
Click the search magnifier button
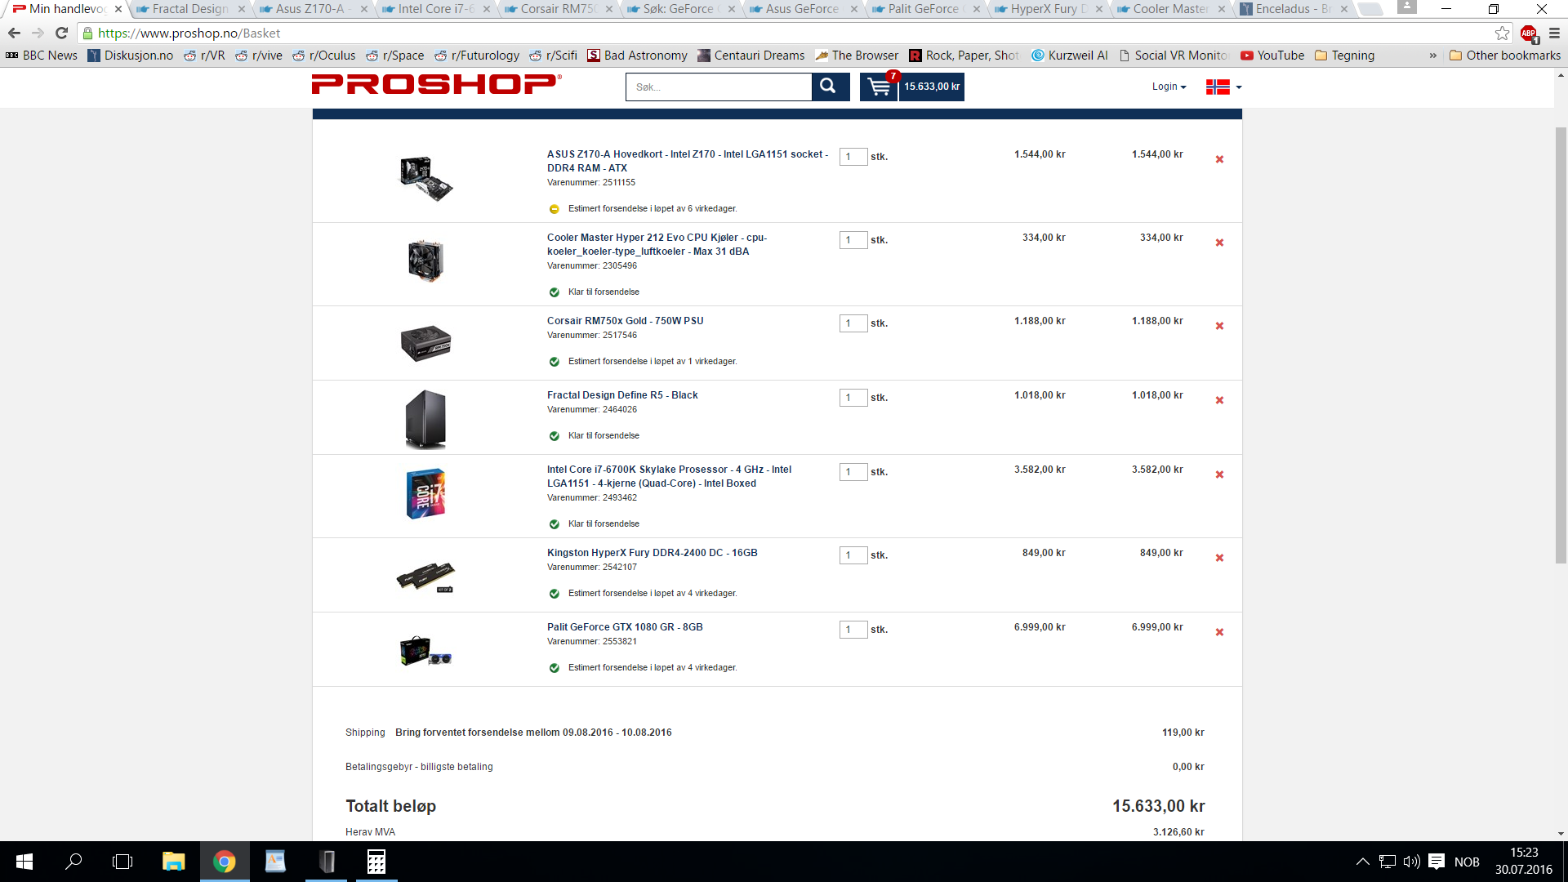(830, 87)
